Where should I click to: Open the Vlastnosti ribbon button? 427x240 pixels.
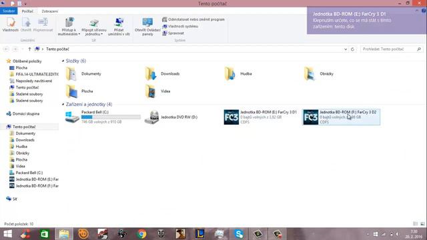point(11,25)
